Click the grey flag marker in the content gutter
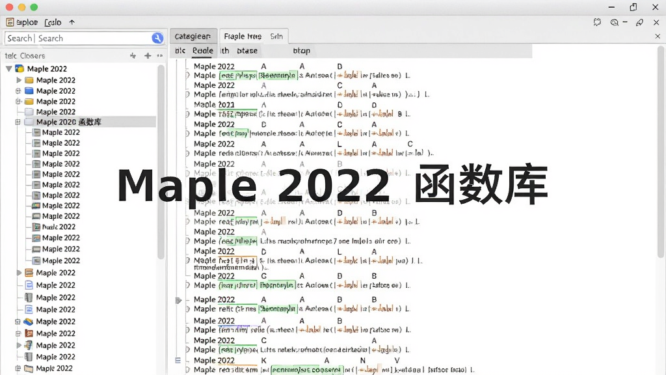The width and height of the screenshot is (666, 375). [178, 301]
